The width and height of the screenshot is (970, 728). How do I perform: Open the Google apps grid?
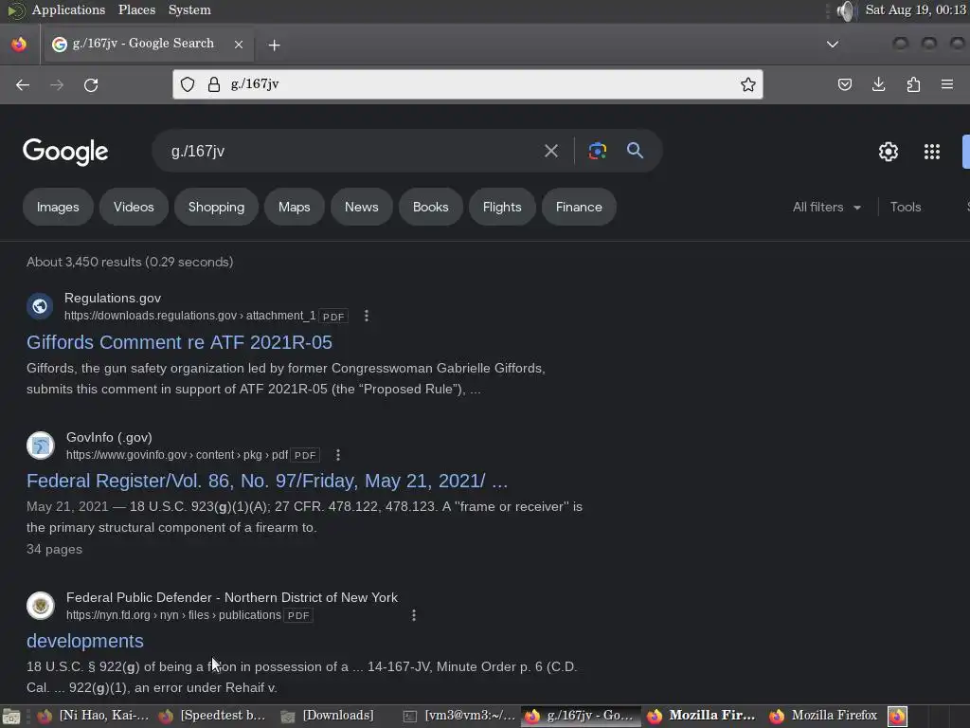pyautogui.click(x=932, y=152)
